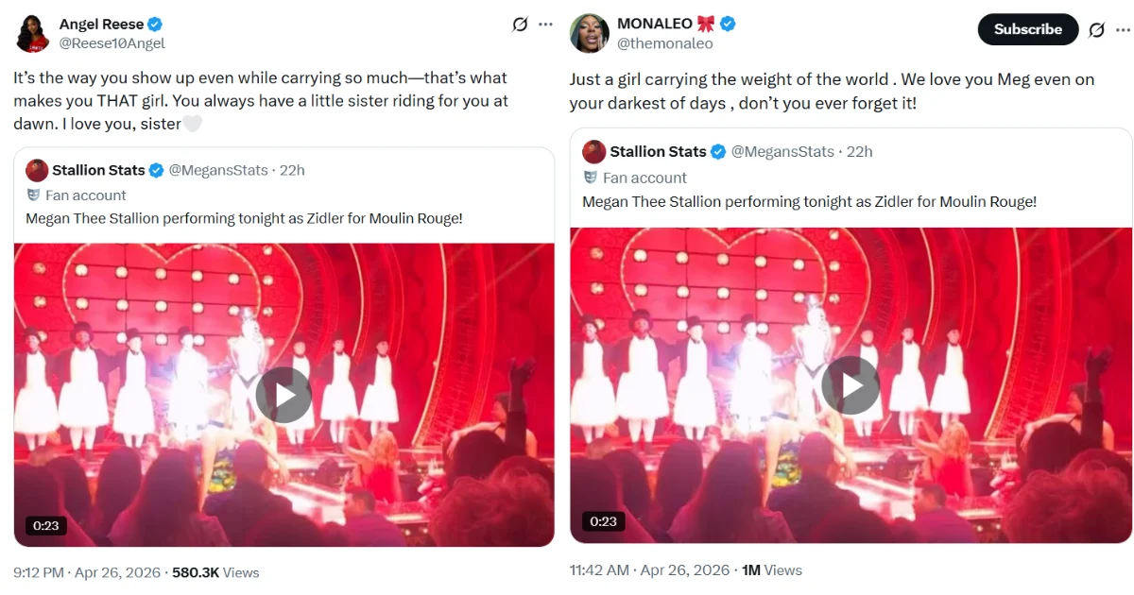1134x595 pixels.
Task: Open the @themonaleo handle link
Action: (x=664, y=43)
